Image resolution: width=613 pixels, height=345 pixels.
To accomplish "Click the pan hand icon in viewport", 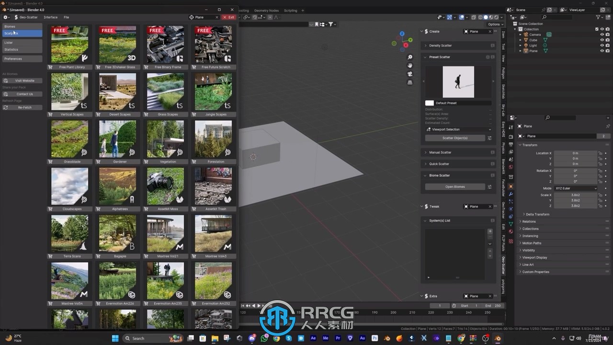I will 410,66.
